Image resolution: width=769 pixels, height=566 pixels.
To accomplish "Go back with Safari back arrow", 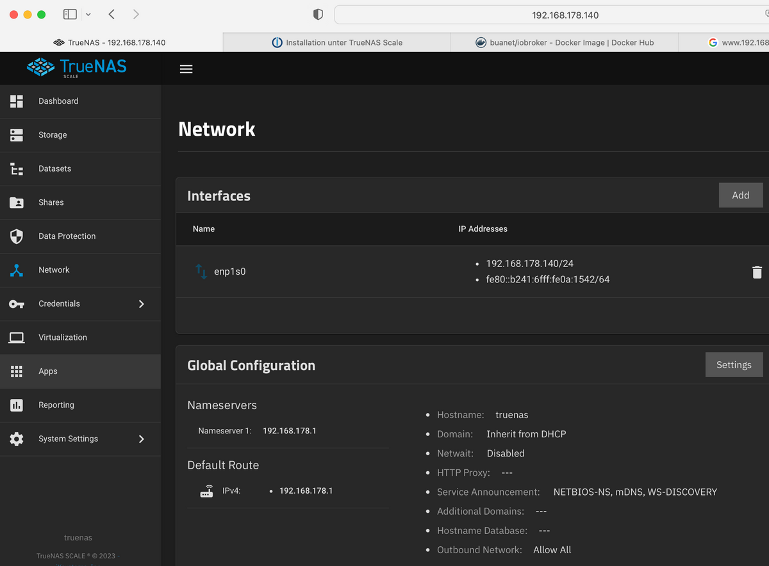I will (x=112, y=14).
